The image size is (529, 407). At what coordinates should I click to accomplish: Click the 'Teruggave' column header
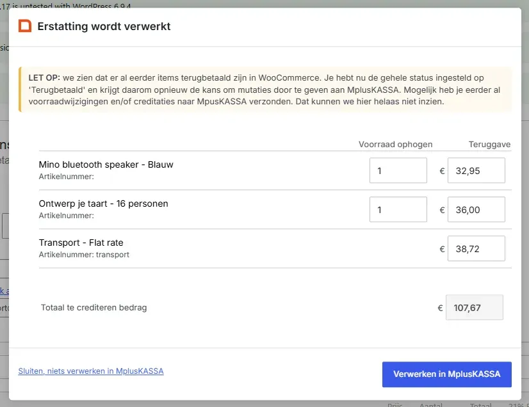489,145
